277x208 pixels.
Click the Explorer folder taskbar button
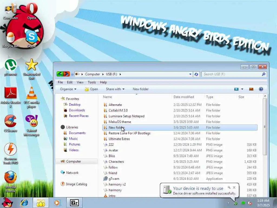pyautogui.click(x=41, y=203)
